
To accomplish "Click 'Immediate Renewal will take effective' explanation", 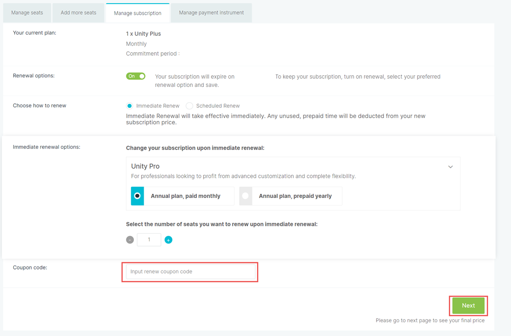I will pos(276,119).
